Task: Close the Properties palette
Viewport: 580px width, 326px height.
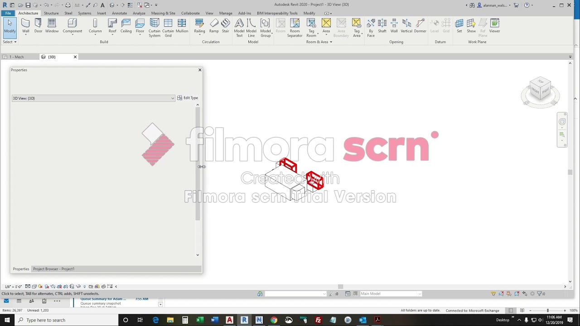Action: pyautogui.click(x=200, y=70)
